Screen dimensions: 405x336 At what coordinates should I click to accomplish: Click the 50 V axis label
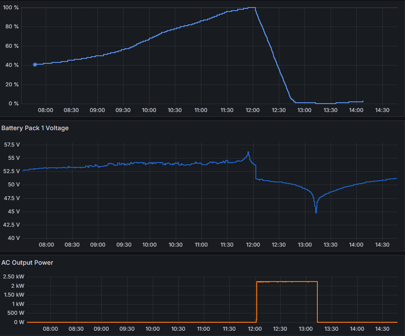click(x=14, y=185)
